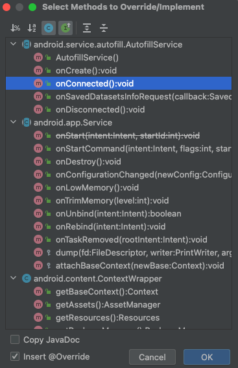Collapse the android.content.ContextWrapper node

(14, 278)
